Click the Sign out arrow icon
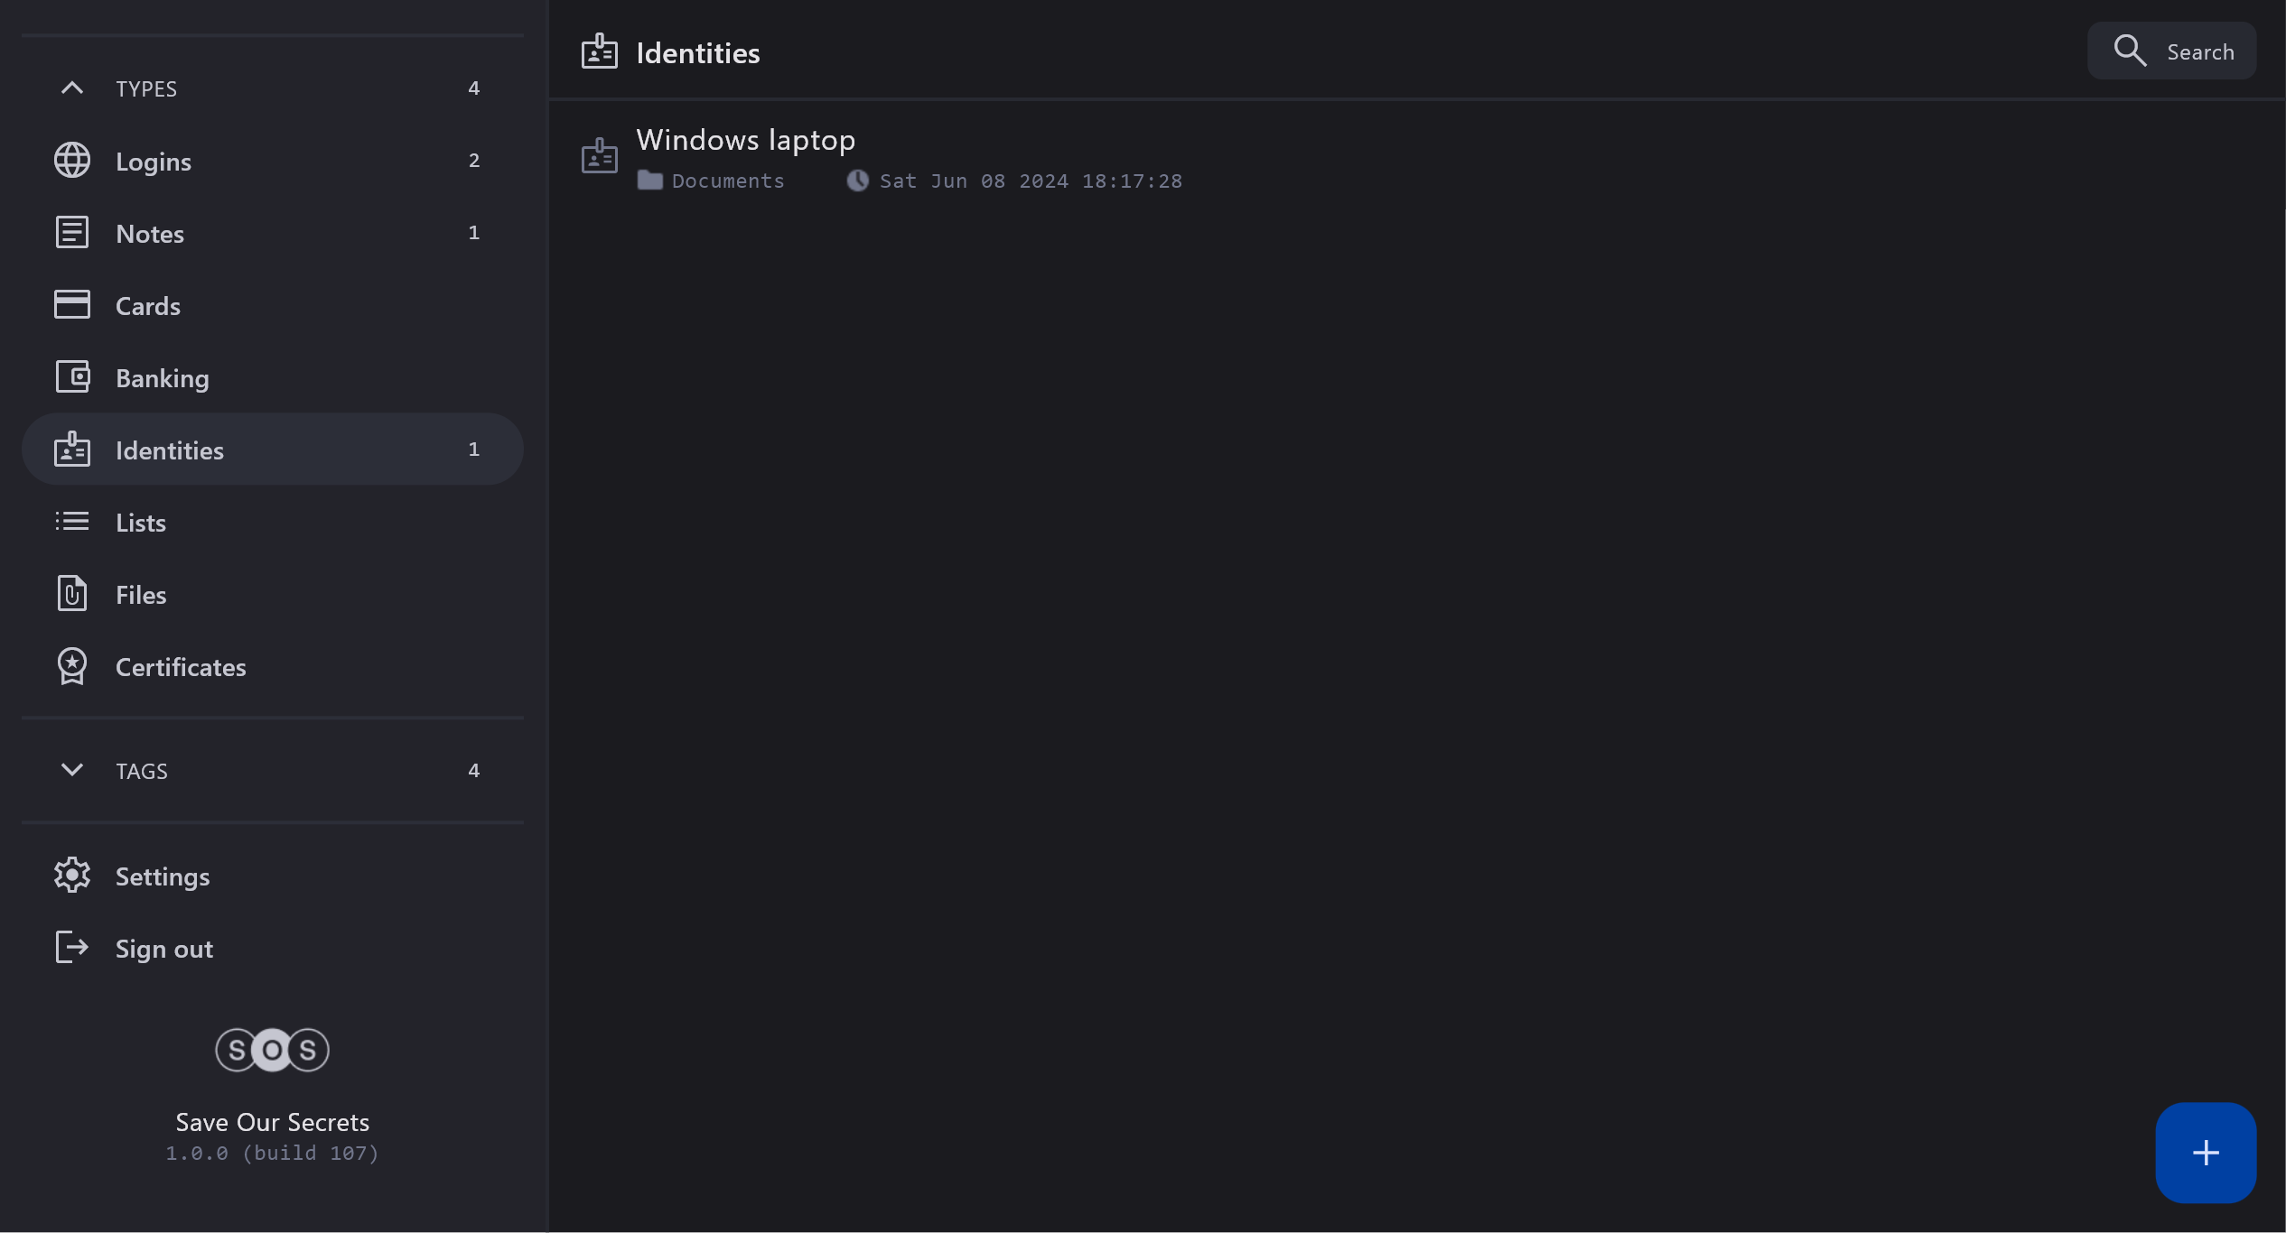 tap(72, 948)
